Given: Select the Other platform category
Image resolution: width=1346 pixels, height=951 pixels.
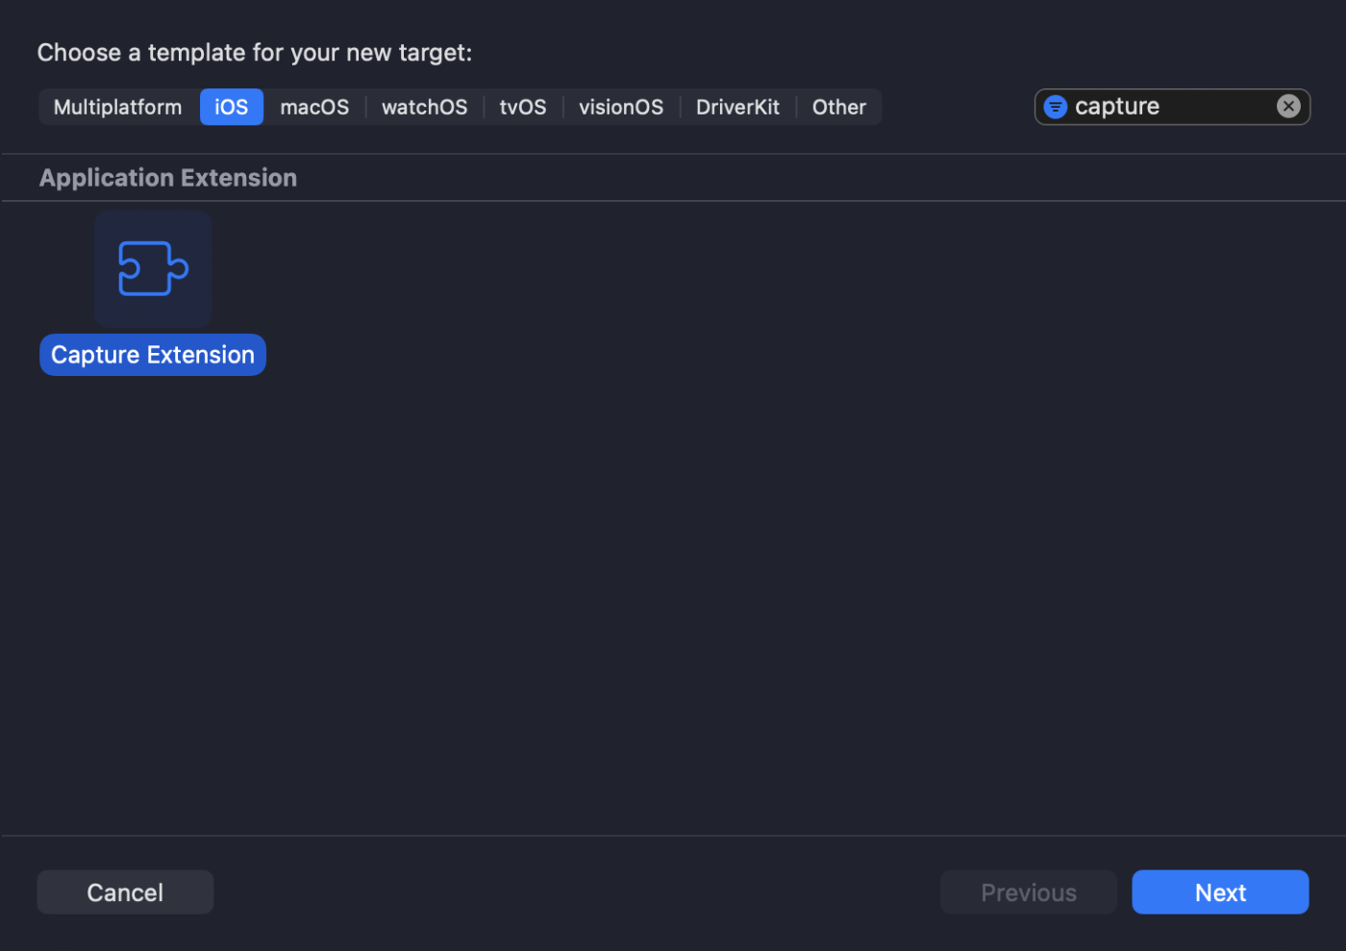Looking at the screenshot, I should click(837, 107).
